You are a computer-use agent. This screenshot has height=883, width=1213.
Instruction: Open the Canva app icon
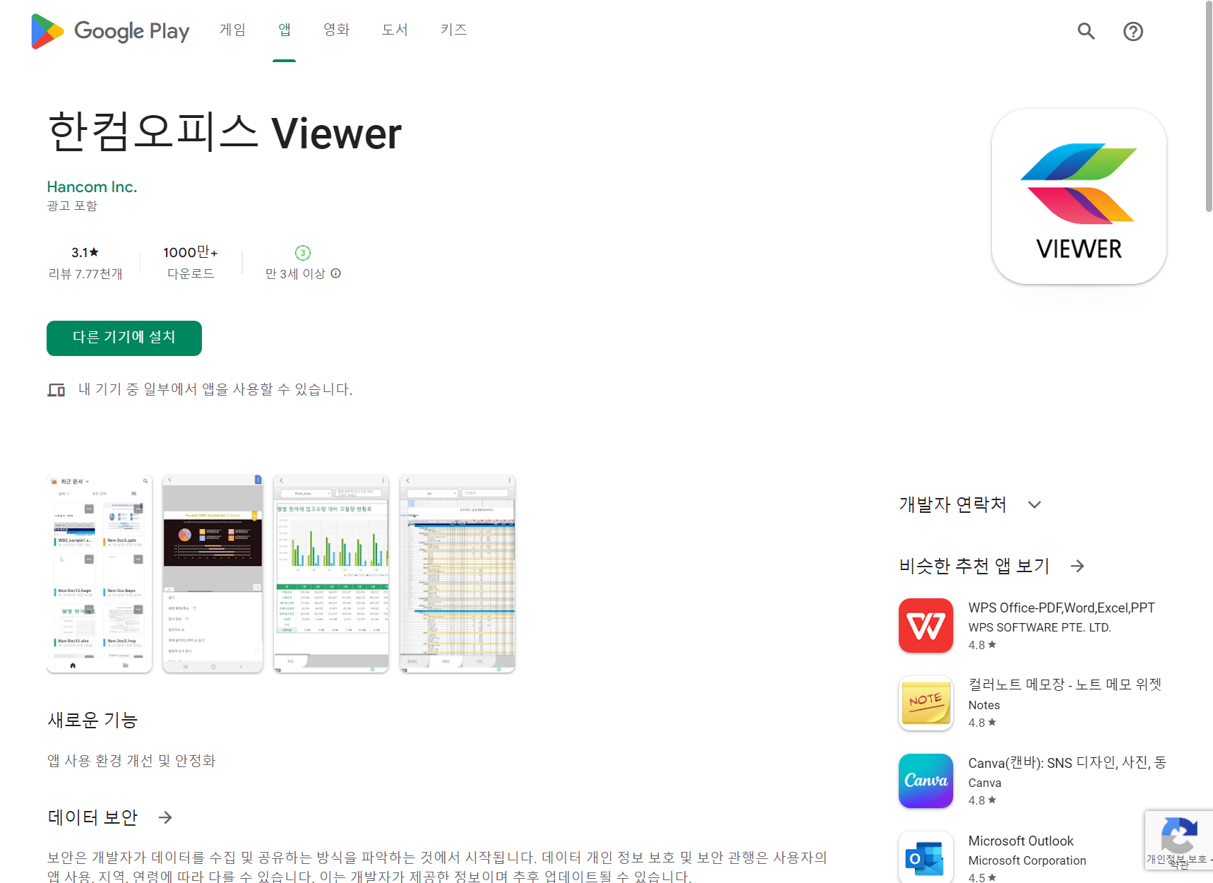point(926,781)
